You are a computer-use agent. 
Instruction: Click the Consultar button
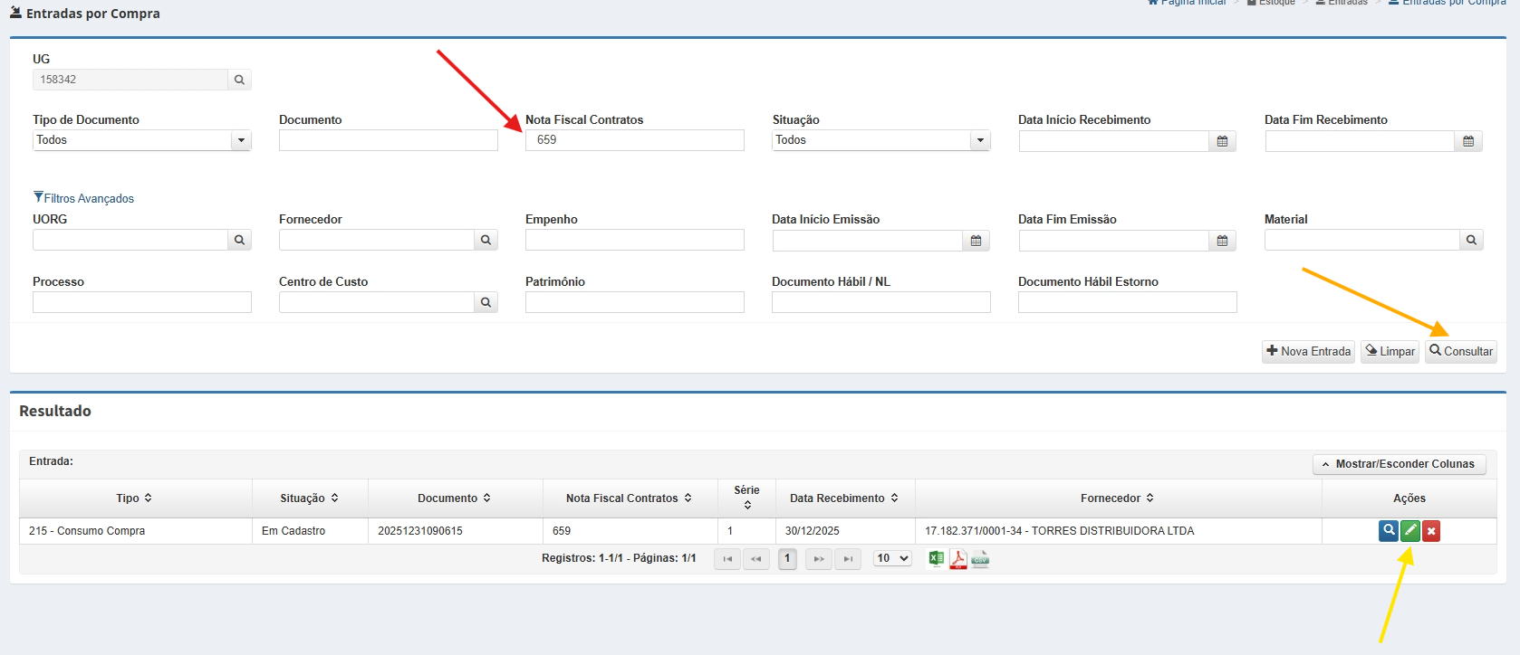tap(1460, 351)
